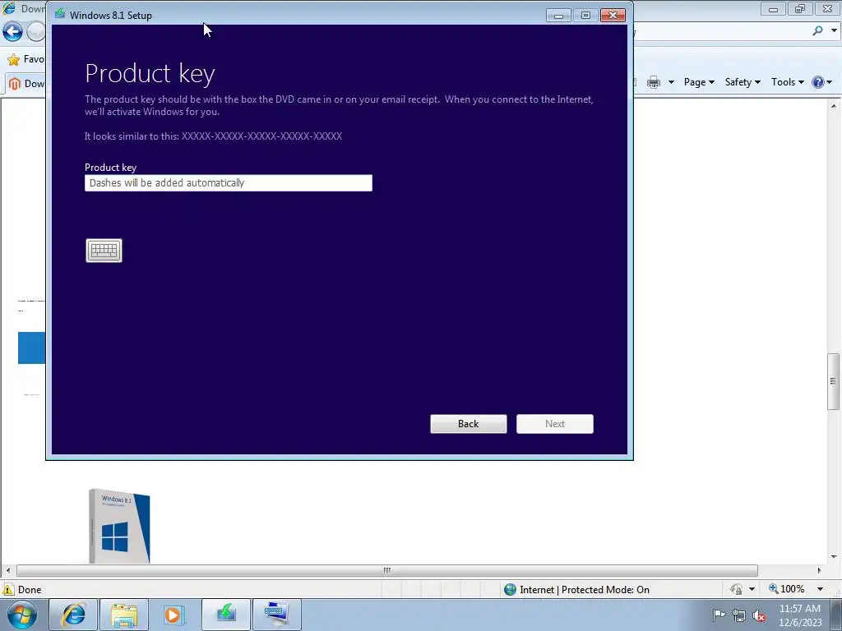The image size is (842, 631).
Task: Open Favorites star in Internet Explorer
Action: point(13,59)
